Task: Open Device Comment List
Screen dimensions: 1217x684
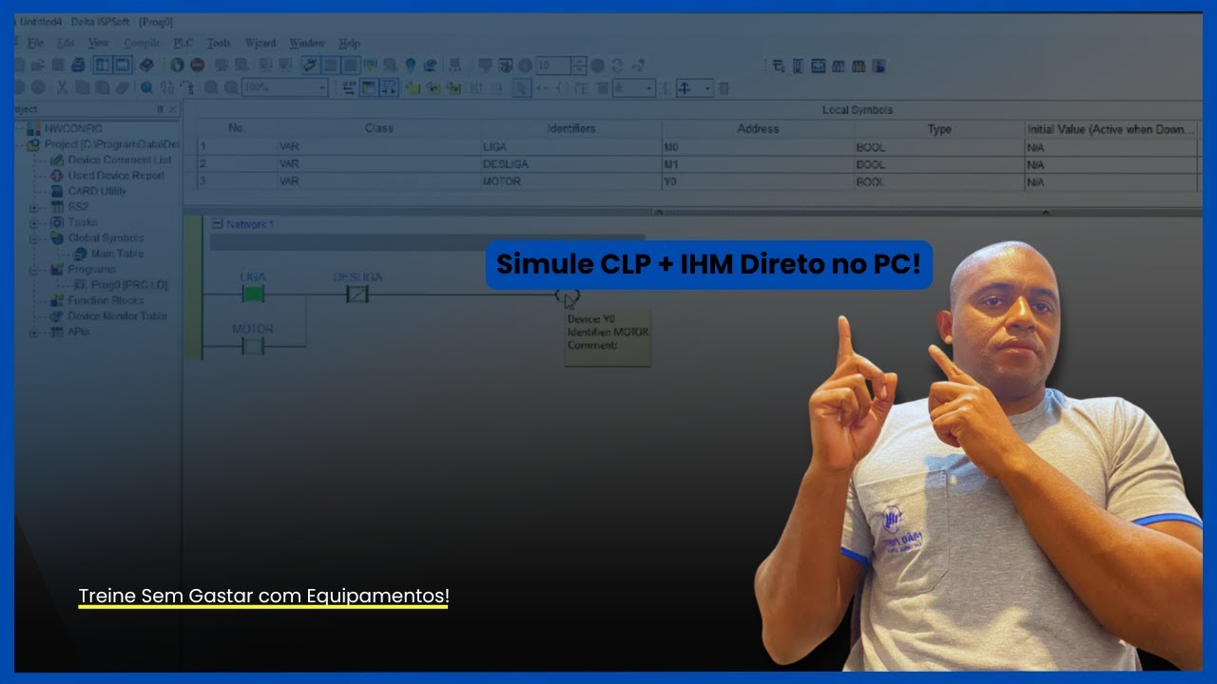Action: click(x=120, y=160)
